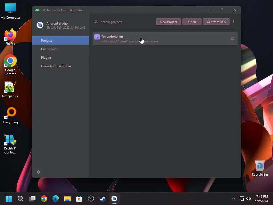
Task: Switch to the Customize tab
Action: click(61, 49)
